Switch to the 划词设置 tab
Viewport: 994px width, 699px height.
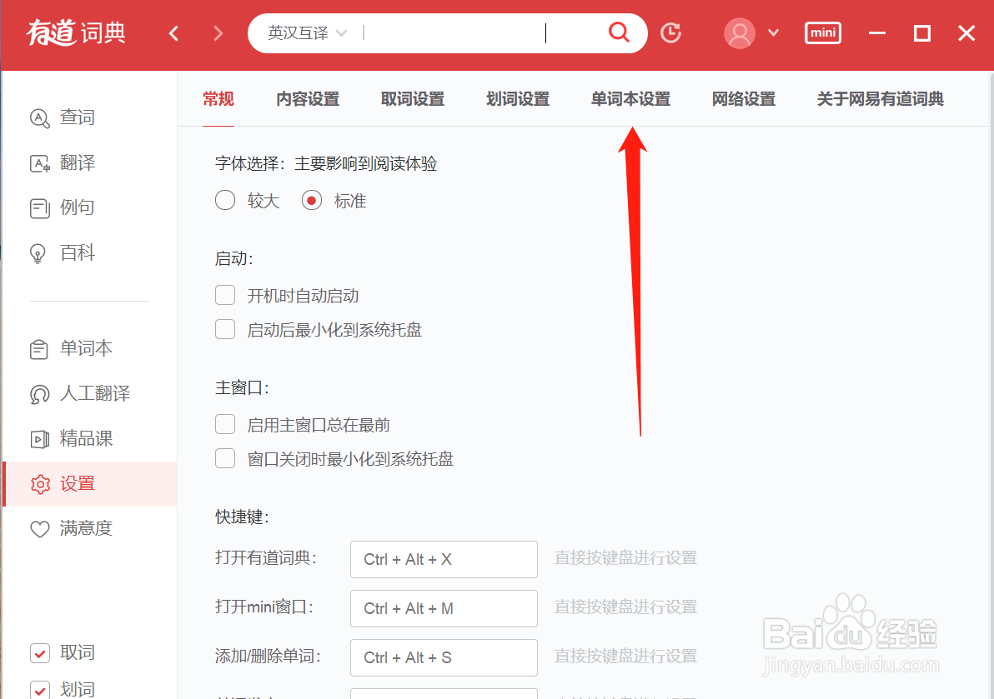point(518,99)
